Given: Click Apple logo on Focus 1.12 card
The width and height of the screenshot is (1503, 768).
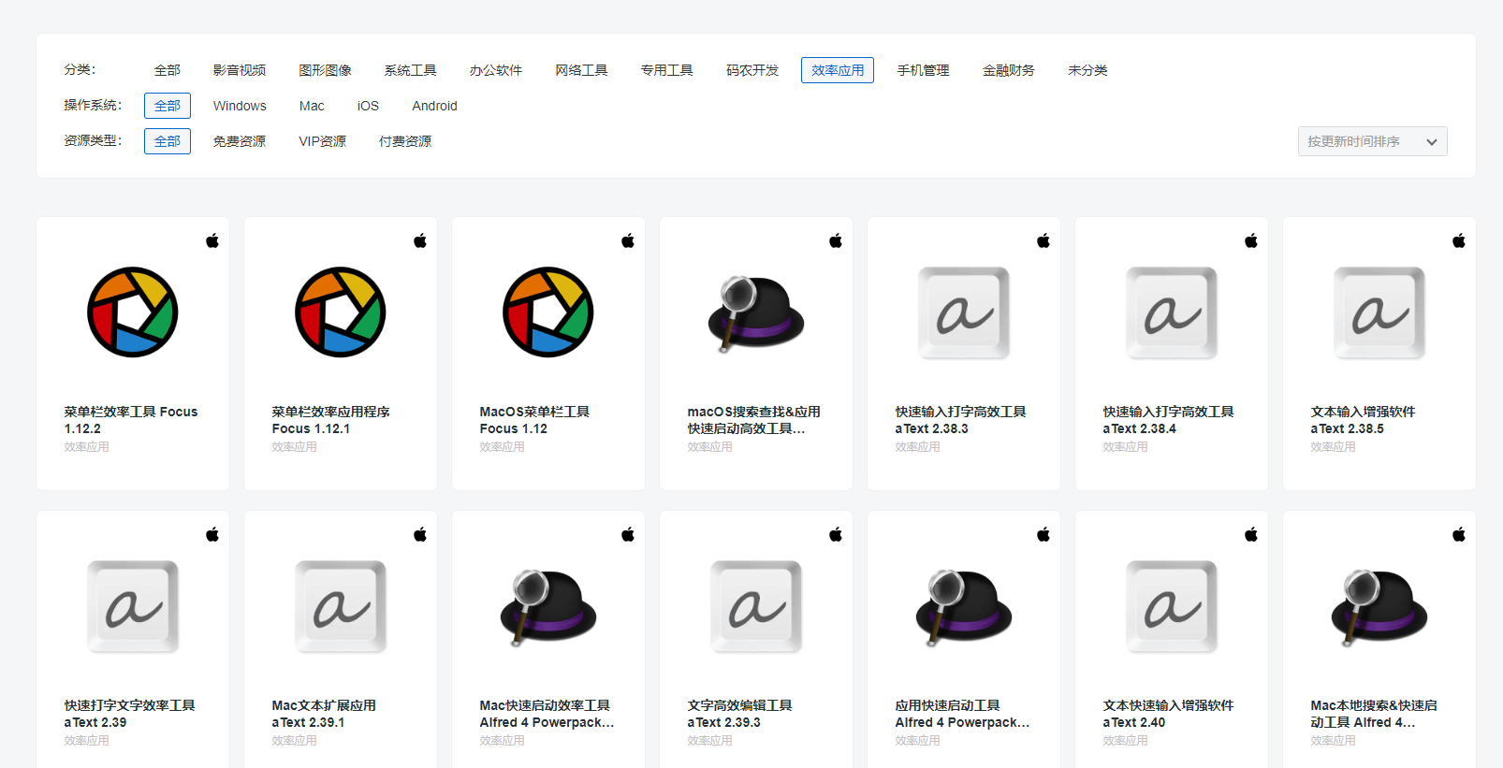Looking at the screenshot, I should (628, 241).
